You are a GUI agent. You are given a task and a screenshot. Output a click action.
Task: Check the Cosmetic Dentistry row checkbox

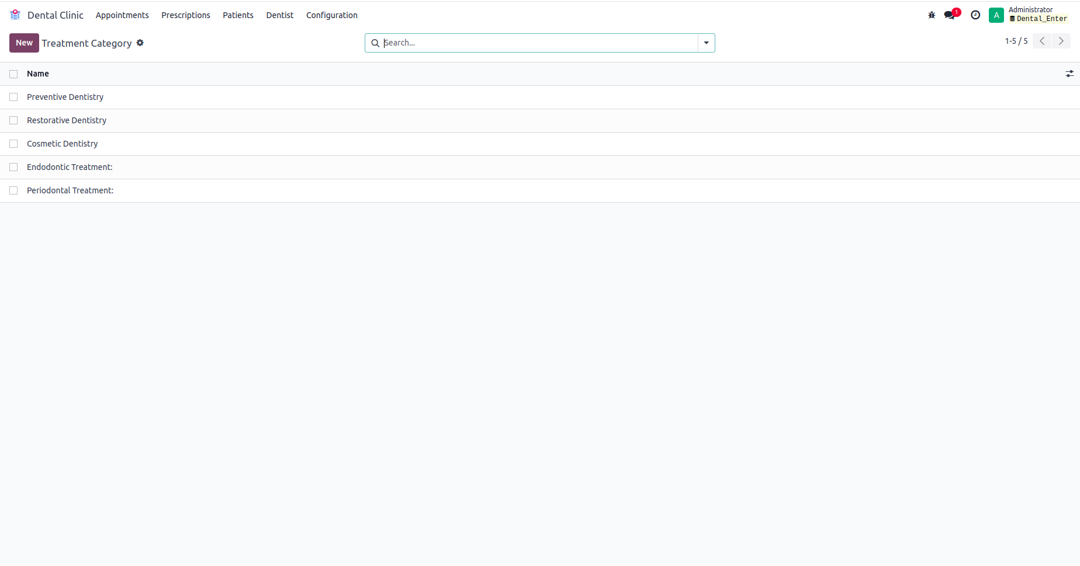click(13, 144)
